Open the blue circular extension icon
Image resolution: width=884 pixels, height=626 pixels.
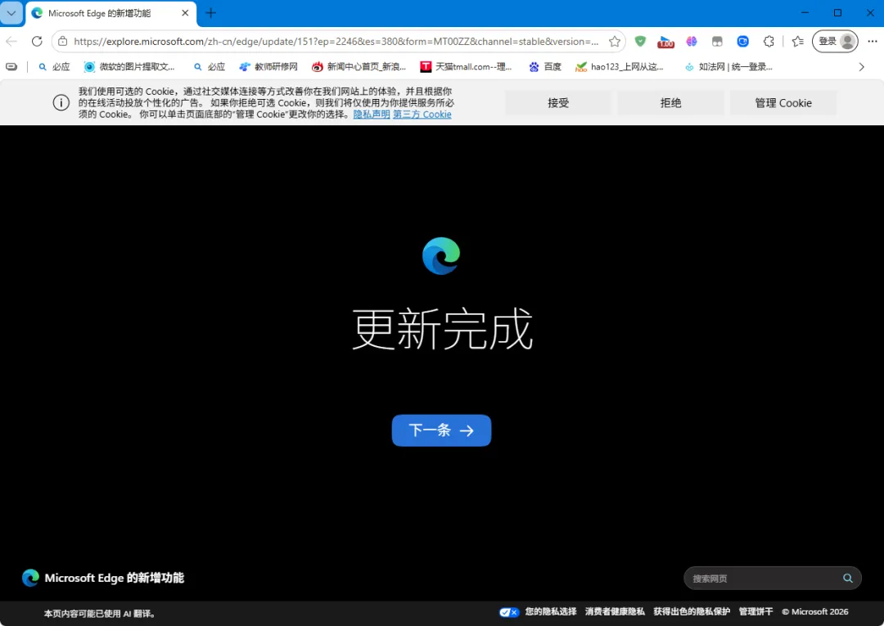(x=743, y=41)
